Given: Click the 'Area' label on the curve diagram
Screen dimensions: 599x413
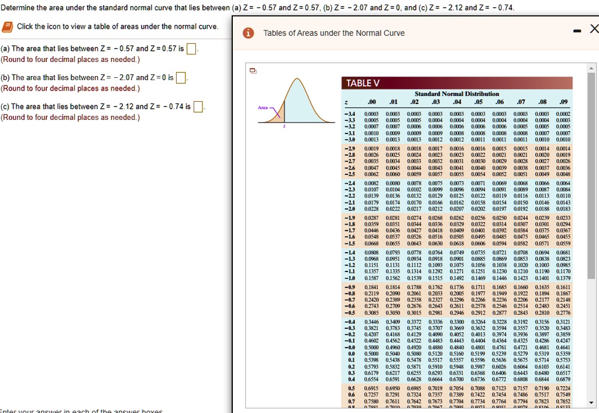Looking at the screenshot, I should click(263, 108).
